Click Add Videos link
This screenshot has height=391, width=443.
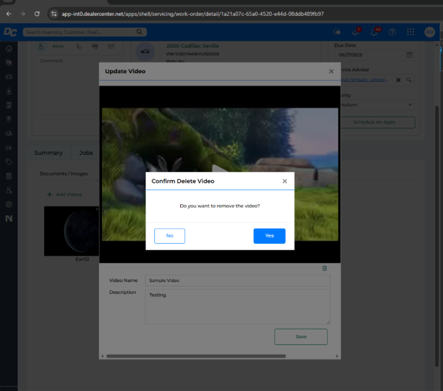[65, 195]
